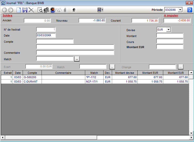This screenshot has height=142, width=194.
Task: Expand the calculator grid dropdown in toolbar
Action: [103, 10]
